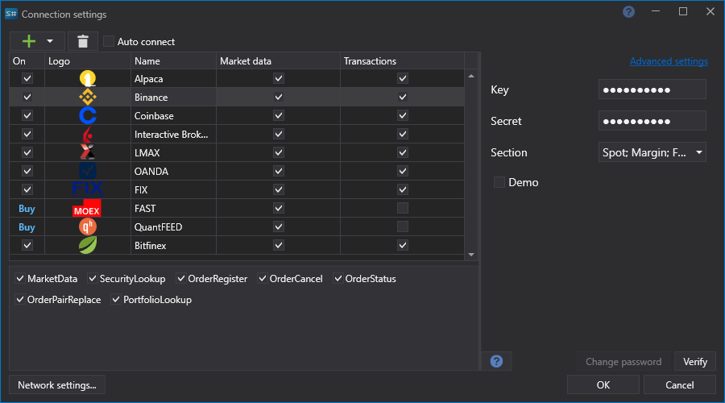Toggle the PortfolioLookup checkbox

point(115,299)
